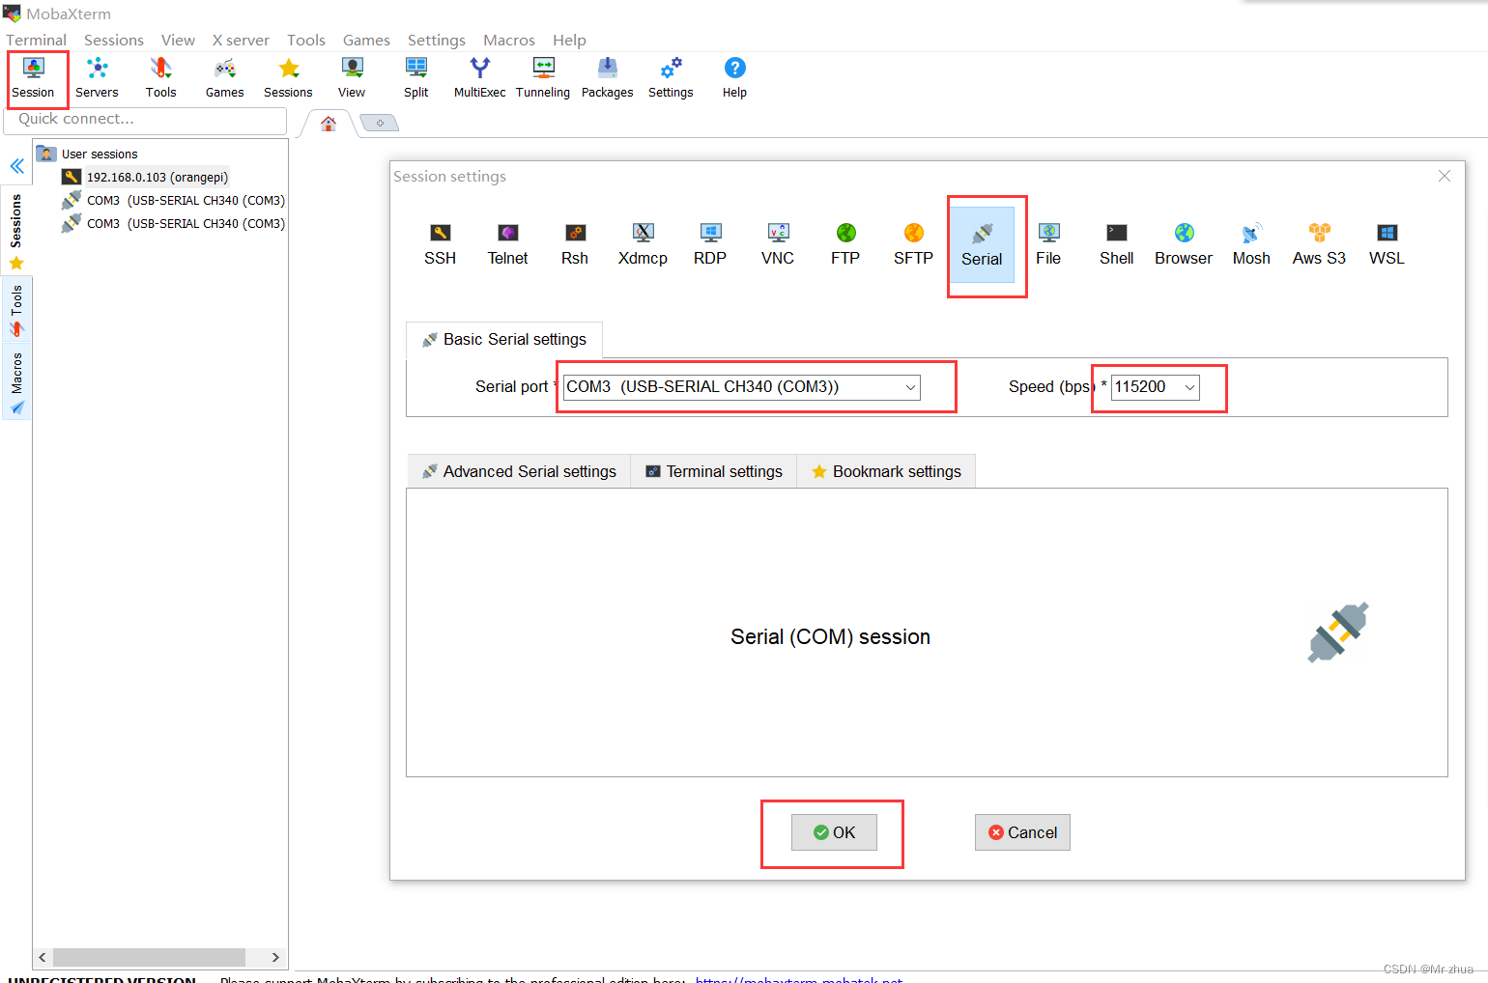This screenshot has width=1488, height=983.
Task: Switch to Basic Serial settings tab
Action: pyautogui.click(x=504, y=340)
